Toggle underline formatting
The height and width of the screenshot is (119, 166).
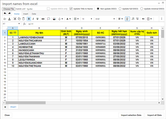pos(37,19)
